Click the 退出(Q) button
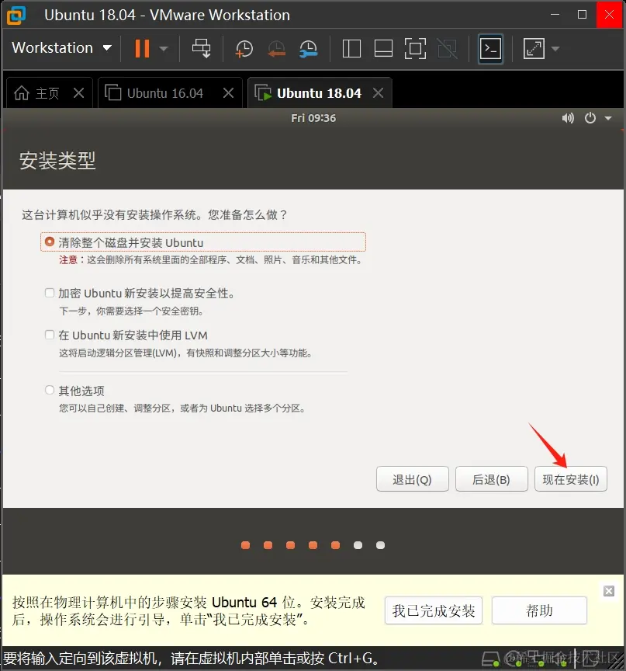Viewport: 626px width, 671px height. [x=413, y=479]
